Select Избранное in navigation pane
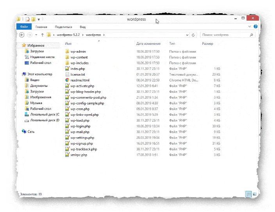 (x=36, y=46)
